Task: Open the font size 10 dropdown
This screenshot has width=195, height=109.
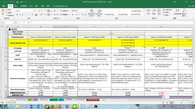Action: 37,11
